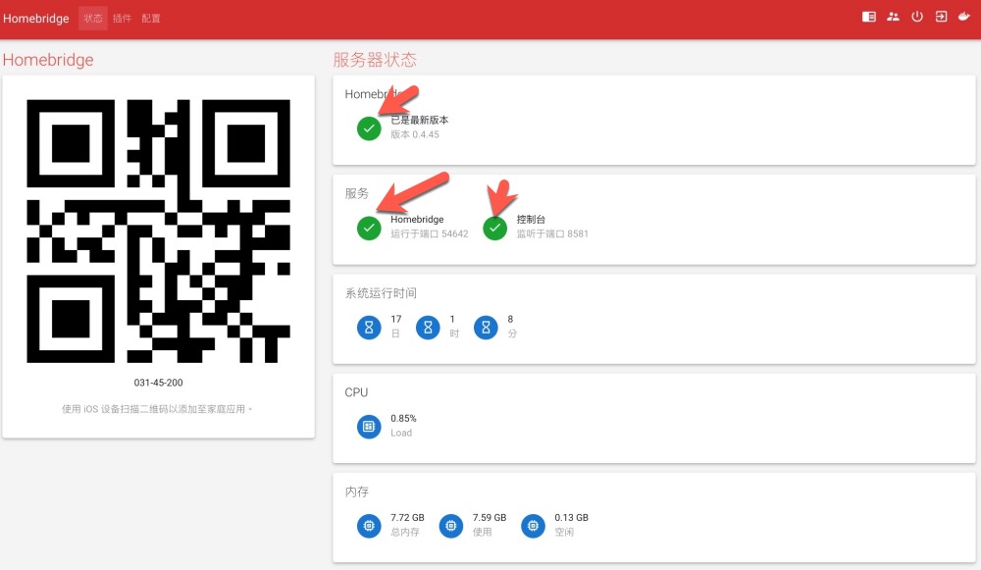Click the hourglass icon for 17 日

pyautogui.click(x=369, y=328)
